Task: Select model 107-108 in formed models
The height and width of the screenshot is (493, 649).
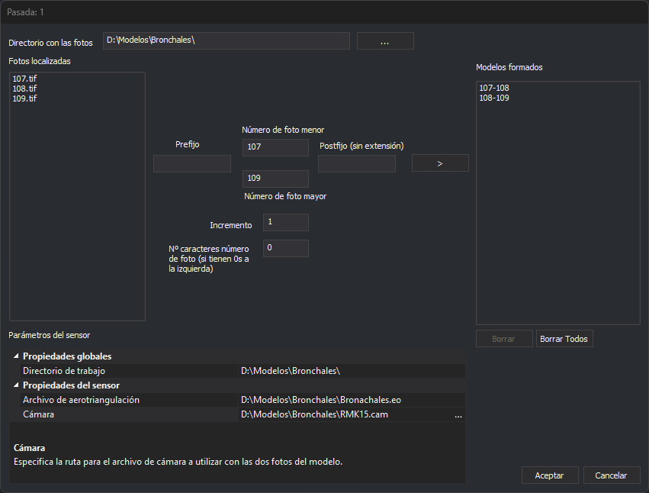Action: (494, 88)
